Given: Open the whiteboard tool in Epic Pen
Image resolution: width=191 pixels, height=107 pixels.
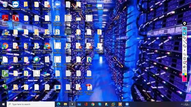Looking at the screenshot, I should pyautogui.click(x=184, y=63).
